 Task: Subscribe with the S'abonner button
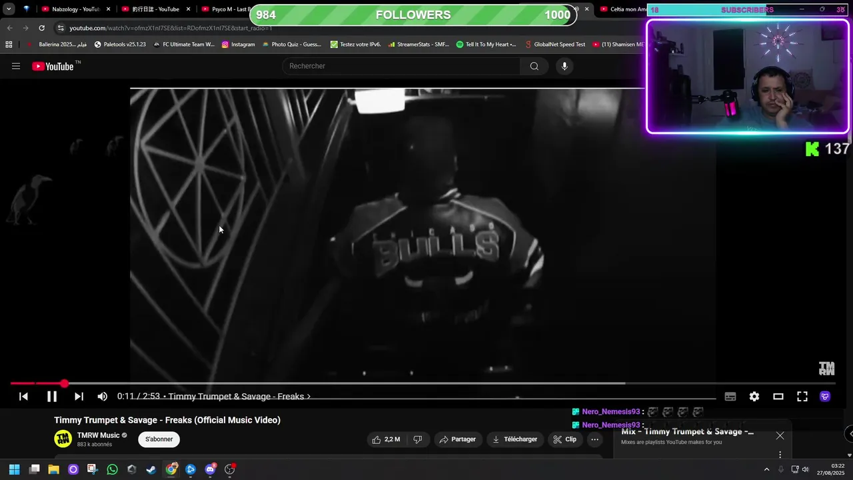point(159,439)
